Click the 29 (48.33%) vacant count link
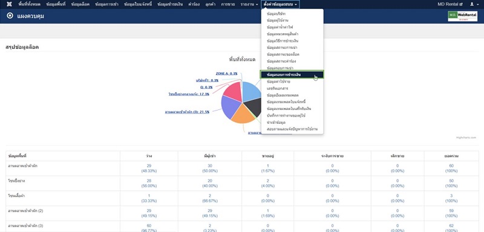The width and height of the screenshot is (484, 232). point(149,168)
